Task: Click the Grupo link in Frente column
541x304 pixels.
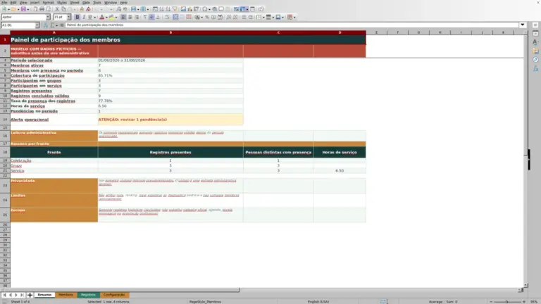Action: pos(16,166)
